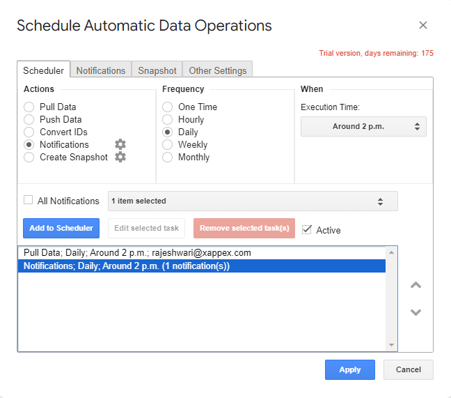Click the task list scrollbar down arrow
The image size is (451, 398).
[x=392, y=345]
